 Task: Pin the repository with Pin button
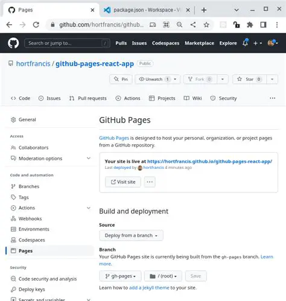(121, 79)
